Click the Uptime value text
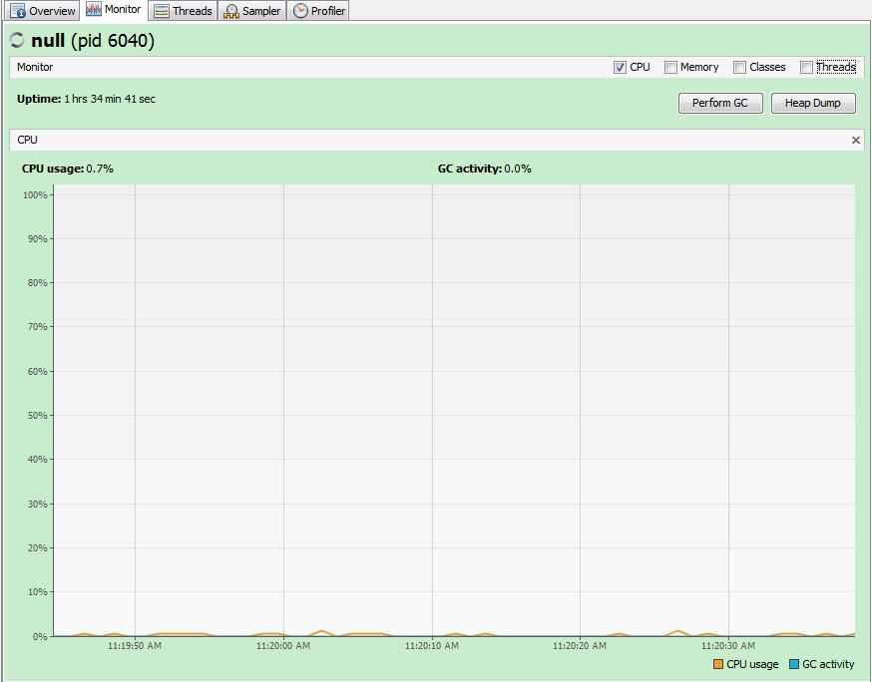This screenshot has height=682, width=872. [x=110, y=99]
